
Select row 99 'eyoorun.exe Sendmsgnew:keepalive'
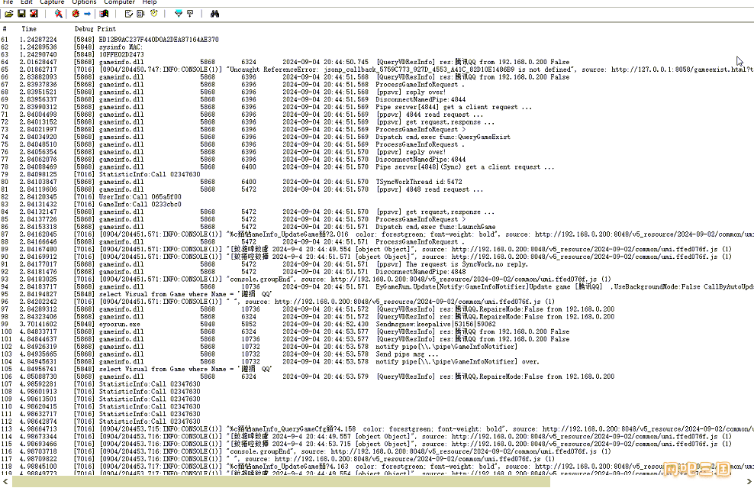pos(377,324)
